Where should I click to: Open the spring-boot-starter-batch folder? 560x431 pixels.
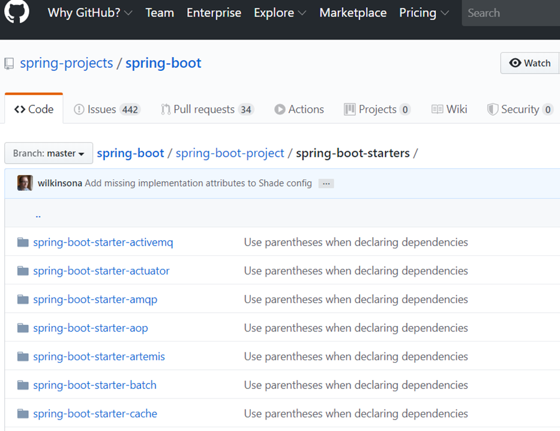(x=95, y=385)
